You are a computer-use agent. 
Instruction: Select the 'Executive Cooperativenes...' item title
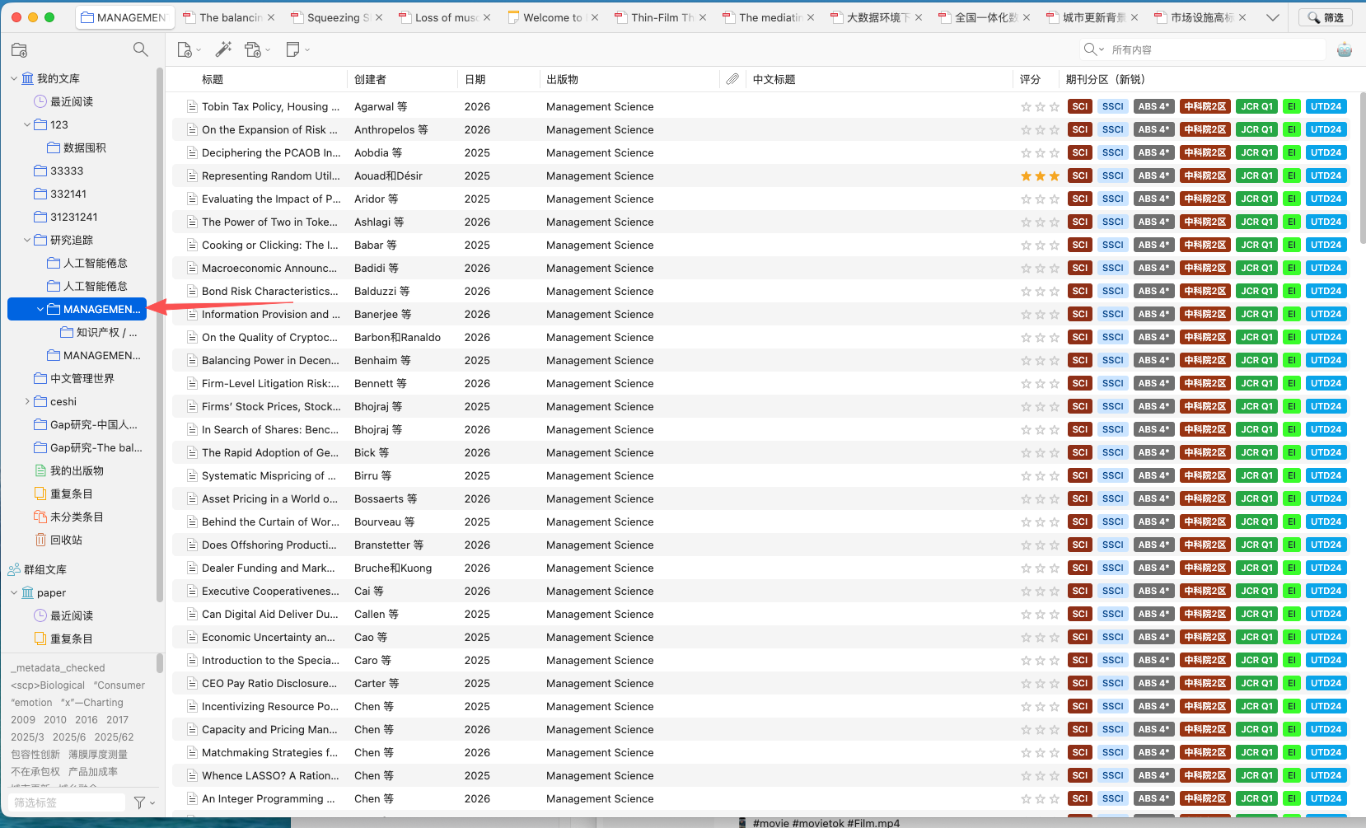point(270,591)
